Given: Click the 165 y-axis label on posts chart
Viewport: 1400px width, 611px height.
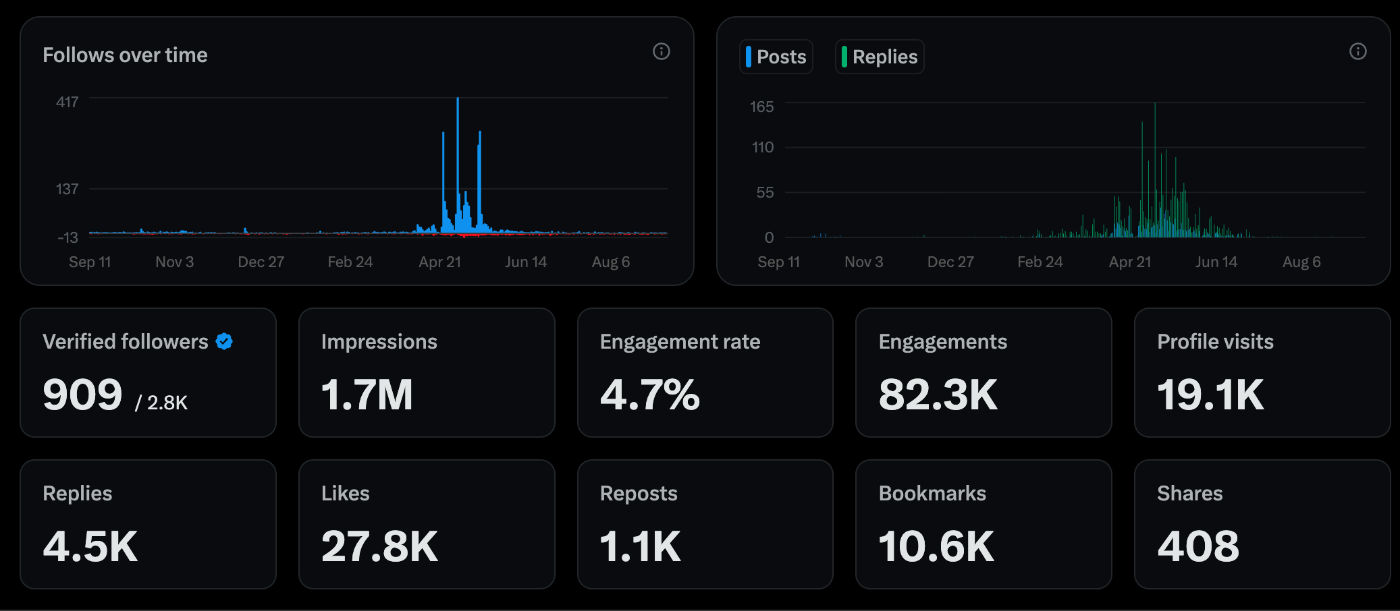Looking at the screenshot, I should [x=762, y=107].
